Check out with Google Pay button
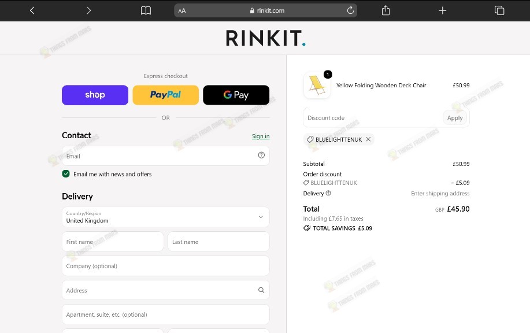Screen dimensions: 530x333 (236, 95)
